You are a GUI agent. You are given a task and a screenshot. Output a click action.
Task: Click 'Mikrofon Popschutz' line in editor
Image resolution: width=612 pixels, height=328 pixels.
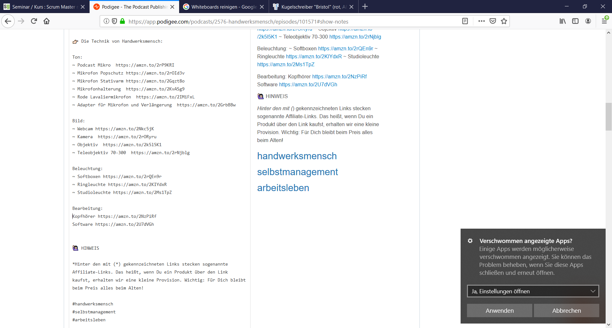128,73
